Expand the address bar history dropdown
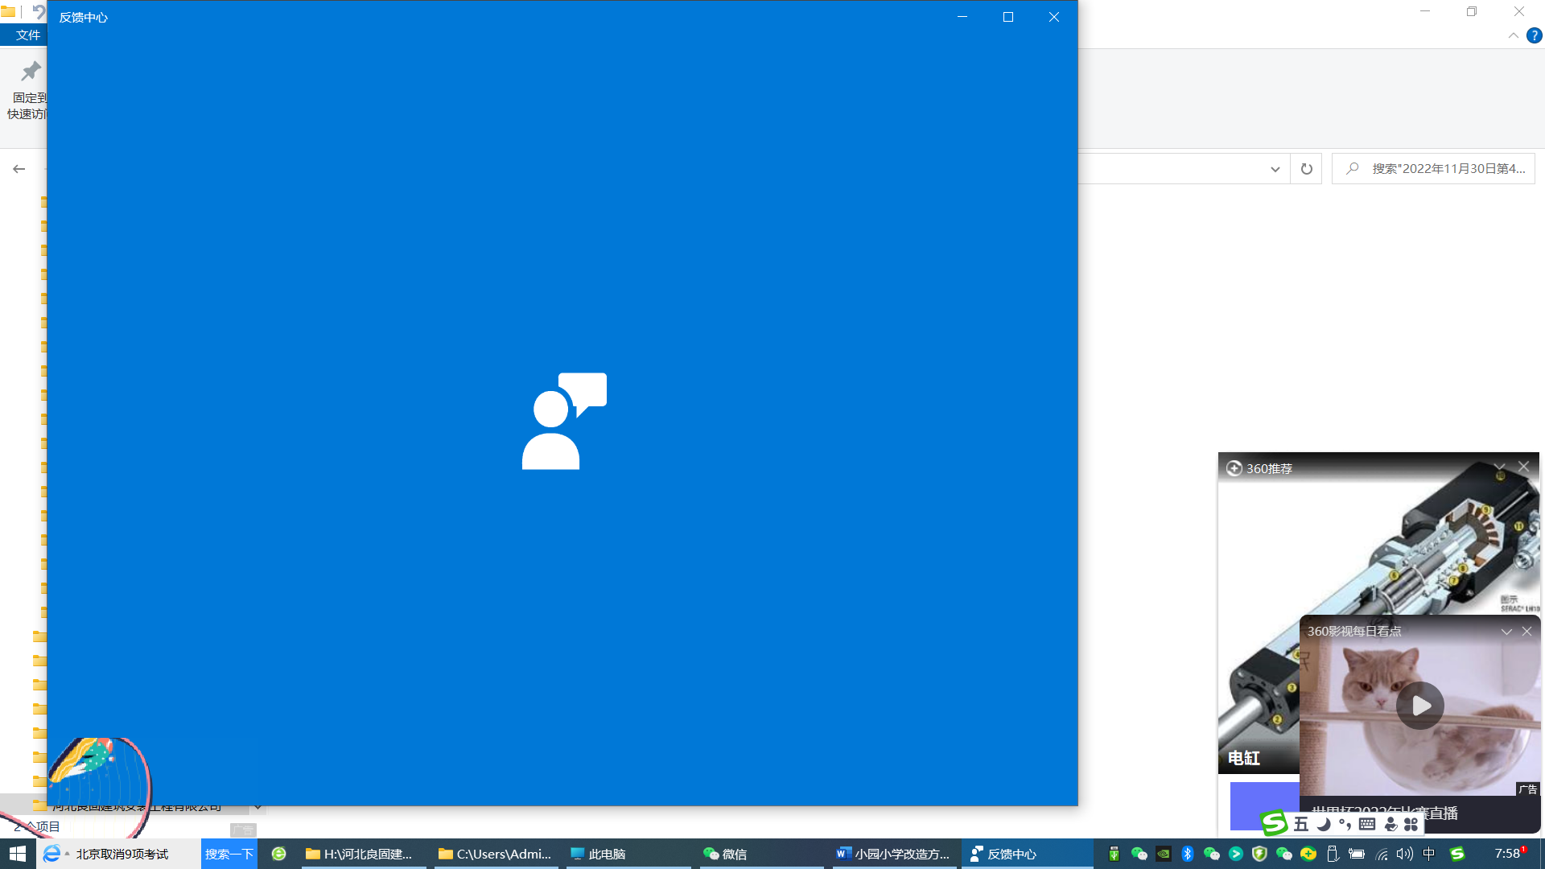This screenshot has width=1545, height=869. tap(1275, 169)
